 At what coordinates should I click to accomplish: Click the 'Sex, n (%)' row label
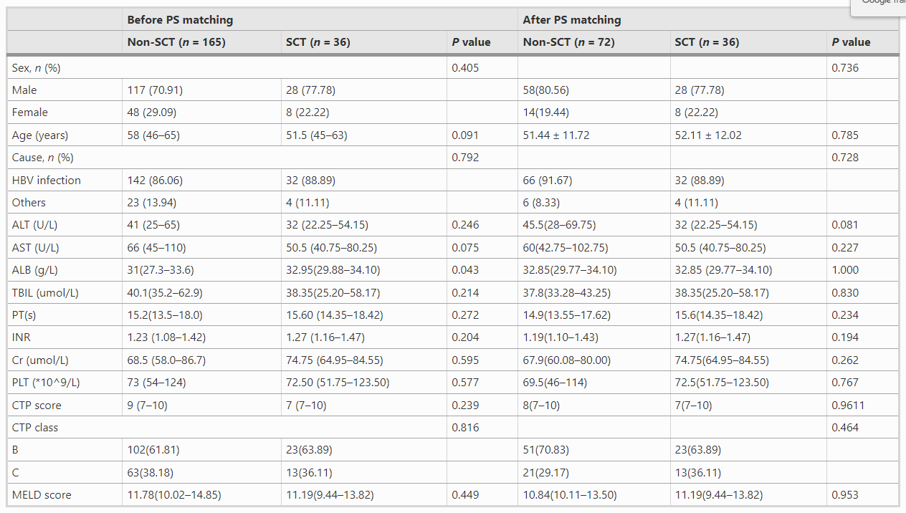pos(37,68)
